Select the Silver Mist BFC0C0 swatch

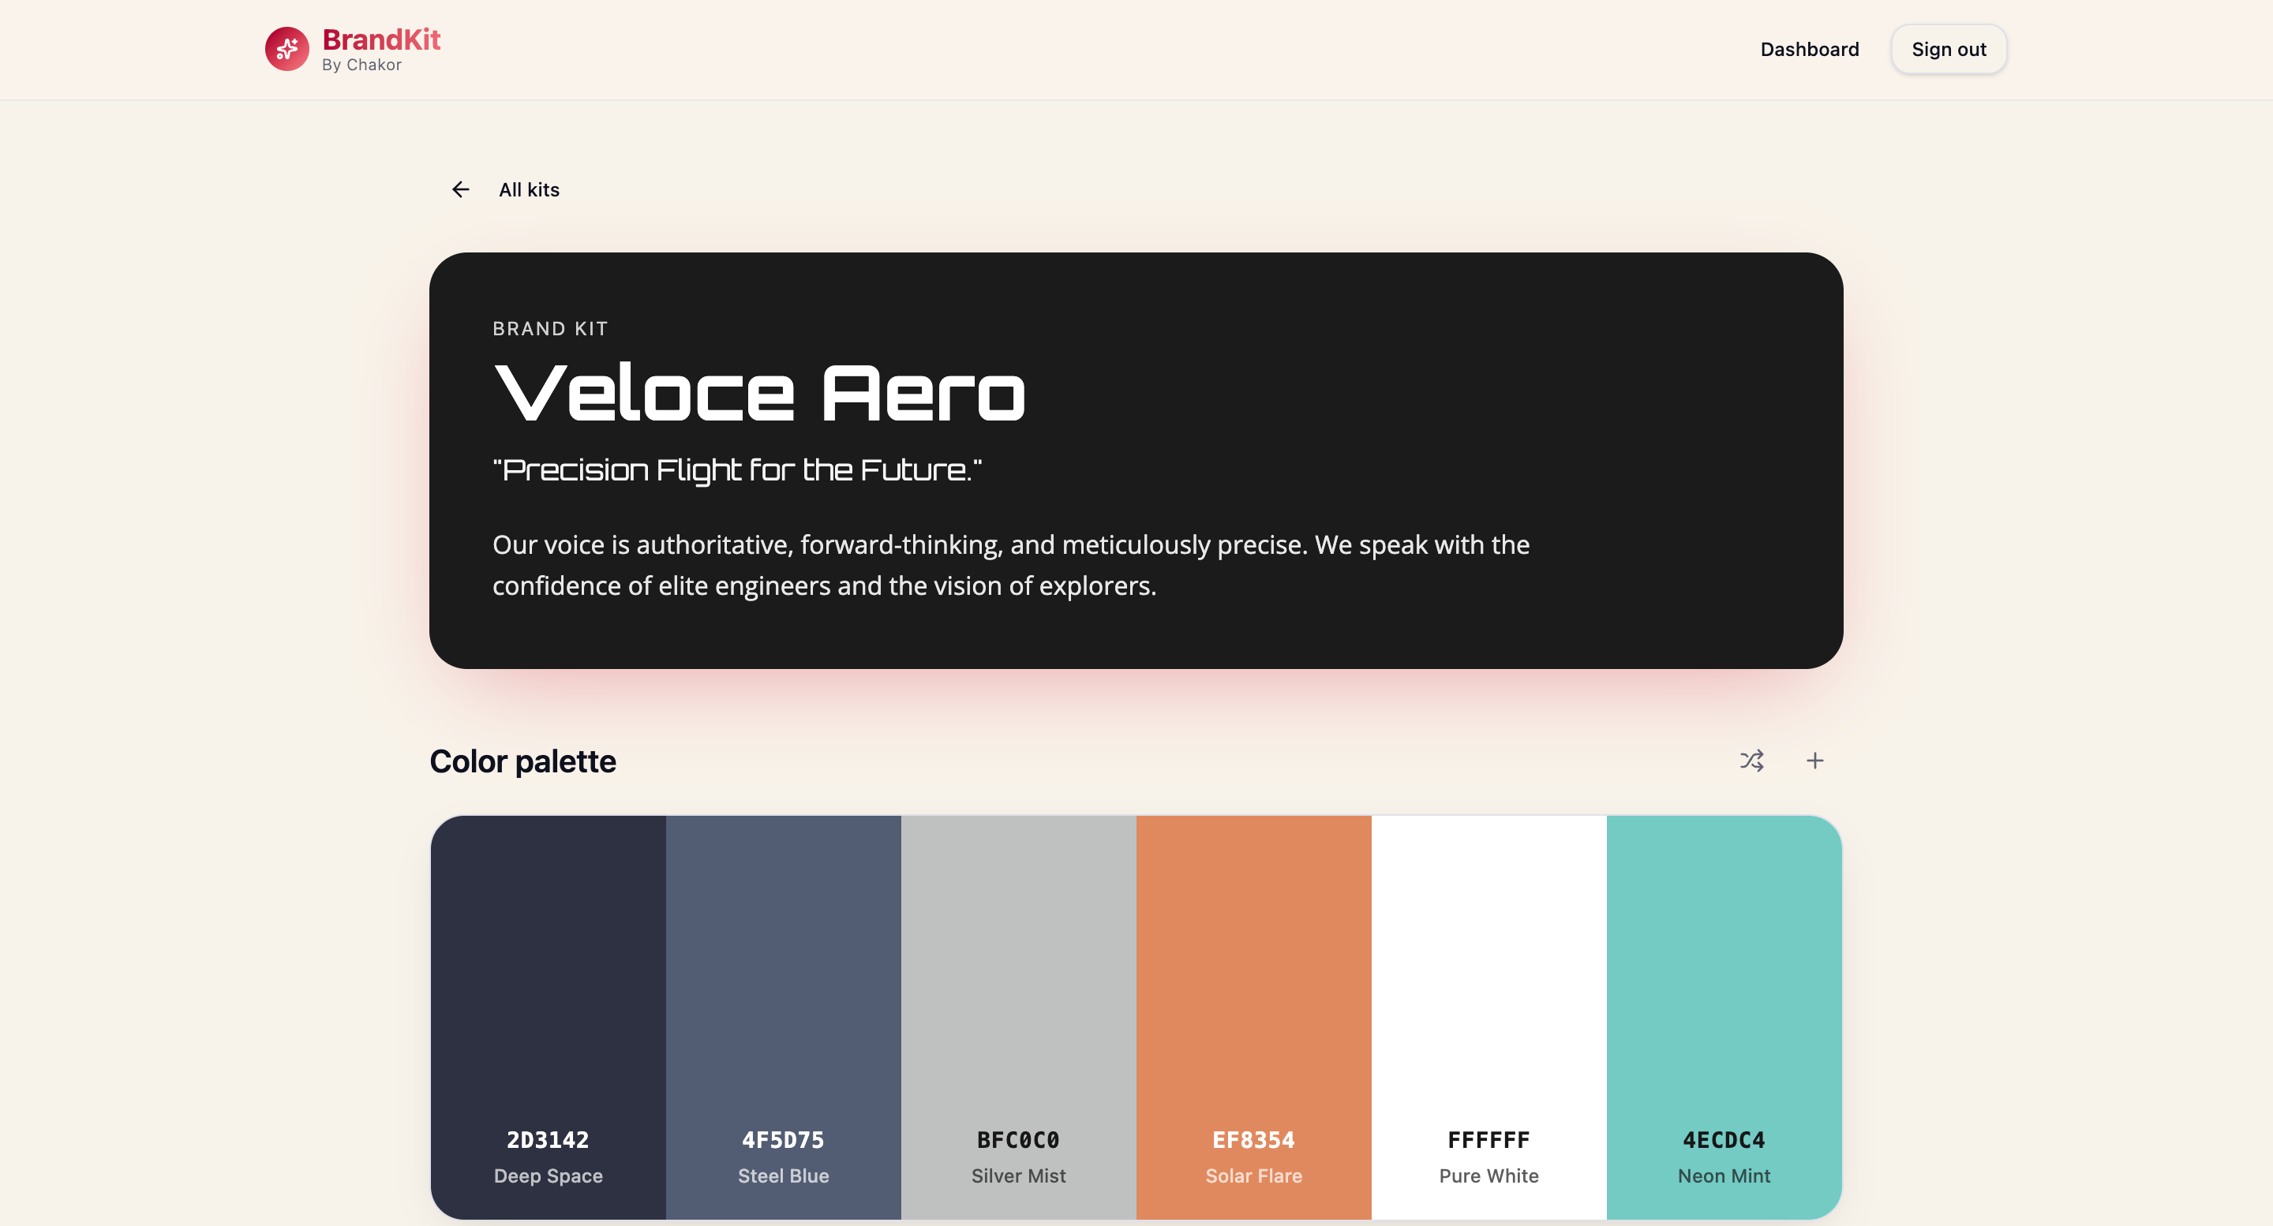pos(1018,1017)
